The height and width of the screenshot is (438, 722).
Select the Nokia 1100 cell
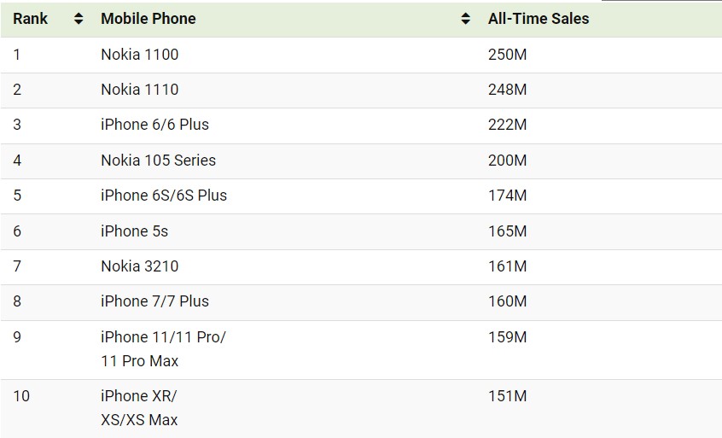click(x=140, y=55)
